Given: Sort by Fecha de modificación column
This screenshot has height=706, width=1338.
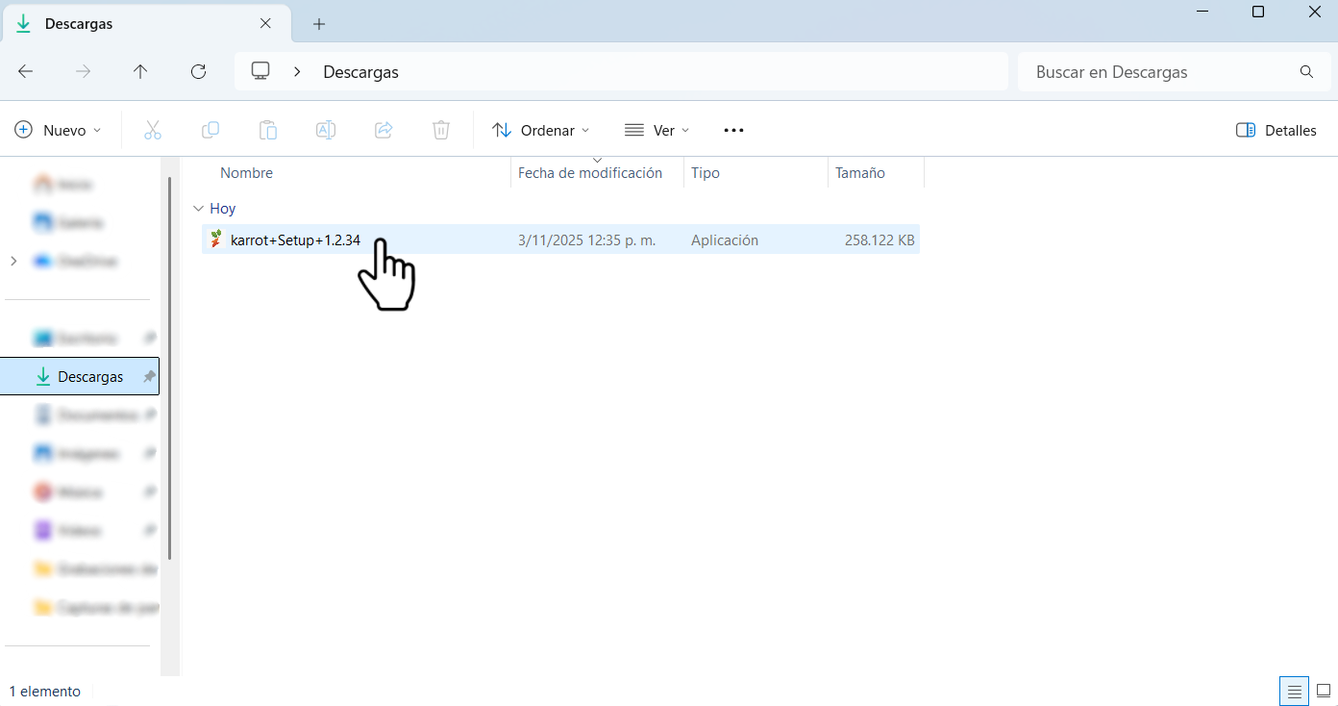Looking at the screenshot, I should click(590, 173).
